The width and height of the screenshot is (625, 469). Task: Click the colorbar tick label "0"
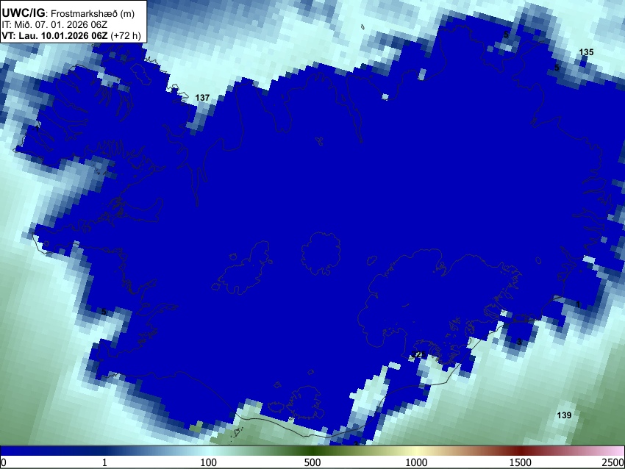pyautogui.click(x=4, y=462)
